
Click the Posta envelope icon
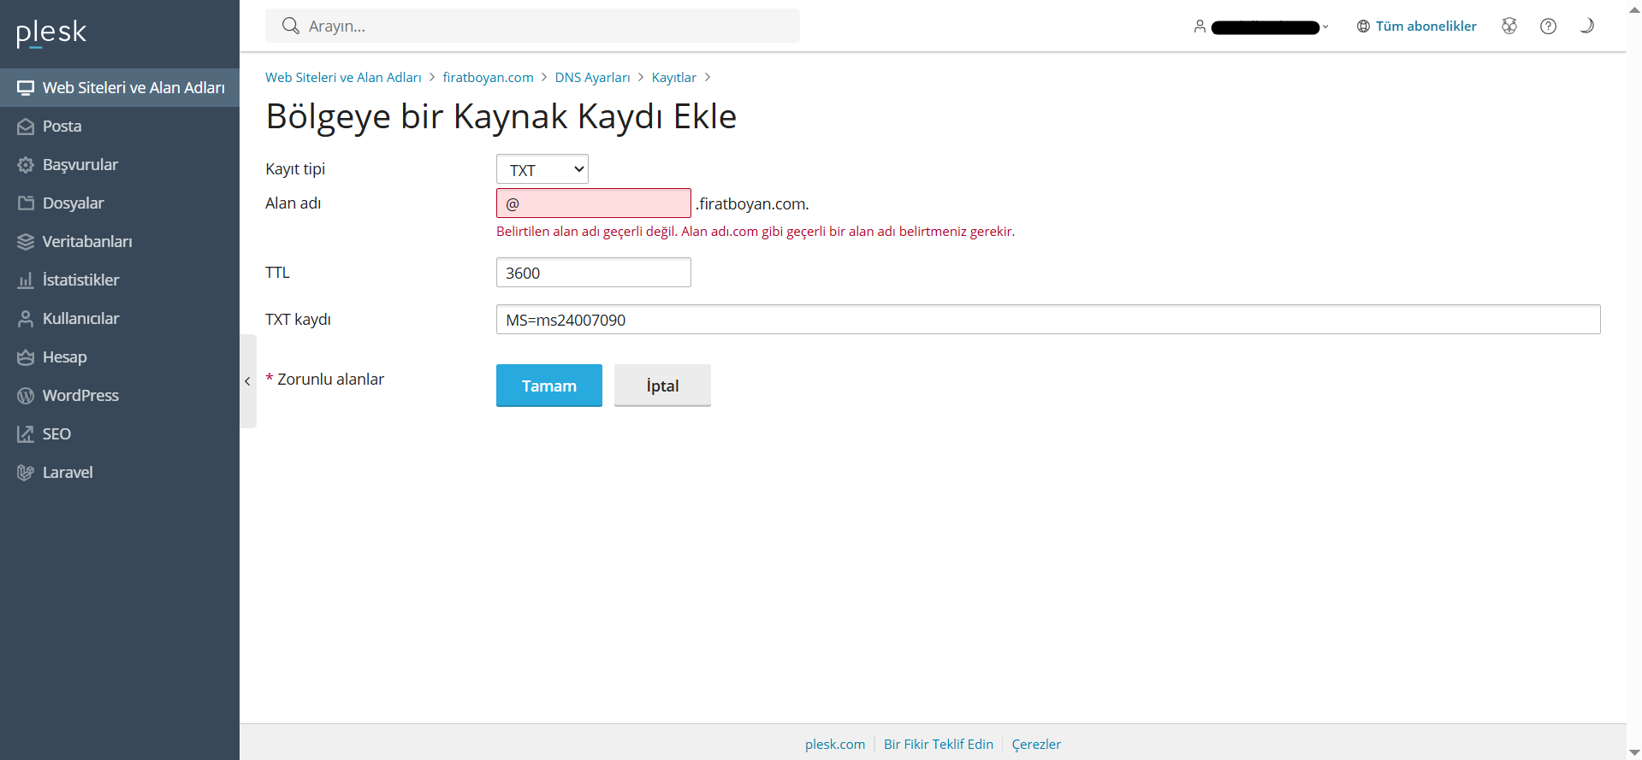point(26,126)
